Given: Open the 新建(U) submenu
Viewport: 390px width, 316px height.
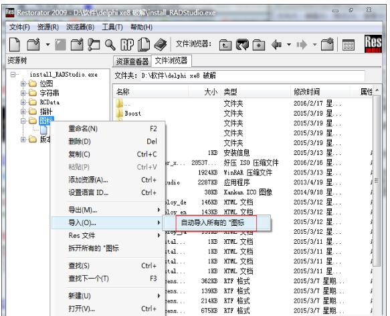Looking at the screenshot, I should [108, 296].
